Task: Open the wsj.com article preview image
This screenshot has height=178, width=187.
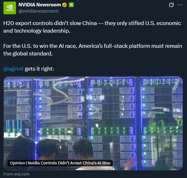Action: (x=93, y=124)
